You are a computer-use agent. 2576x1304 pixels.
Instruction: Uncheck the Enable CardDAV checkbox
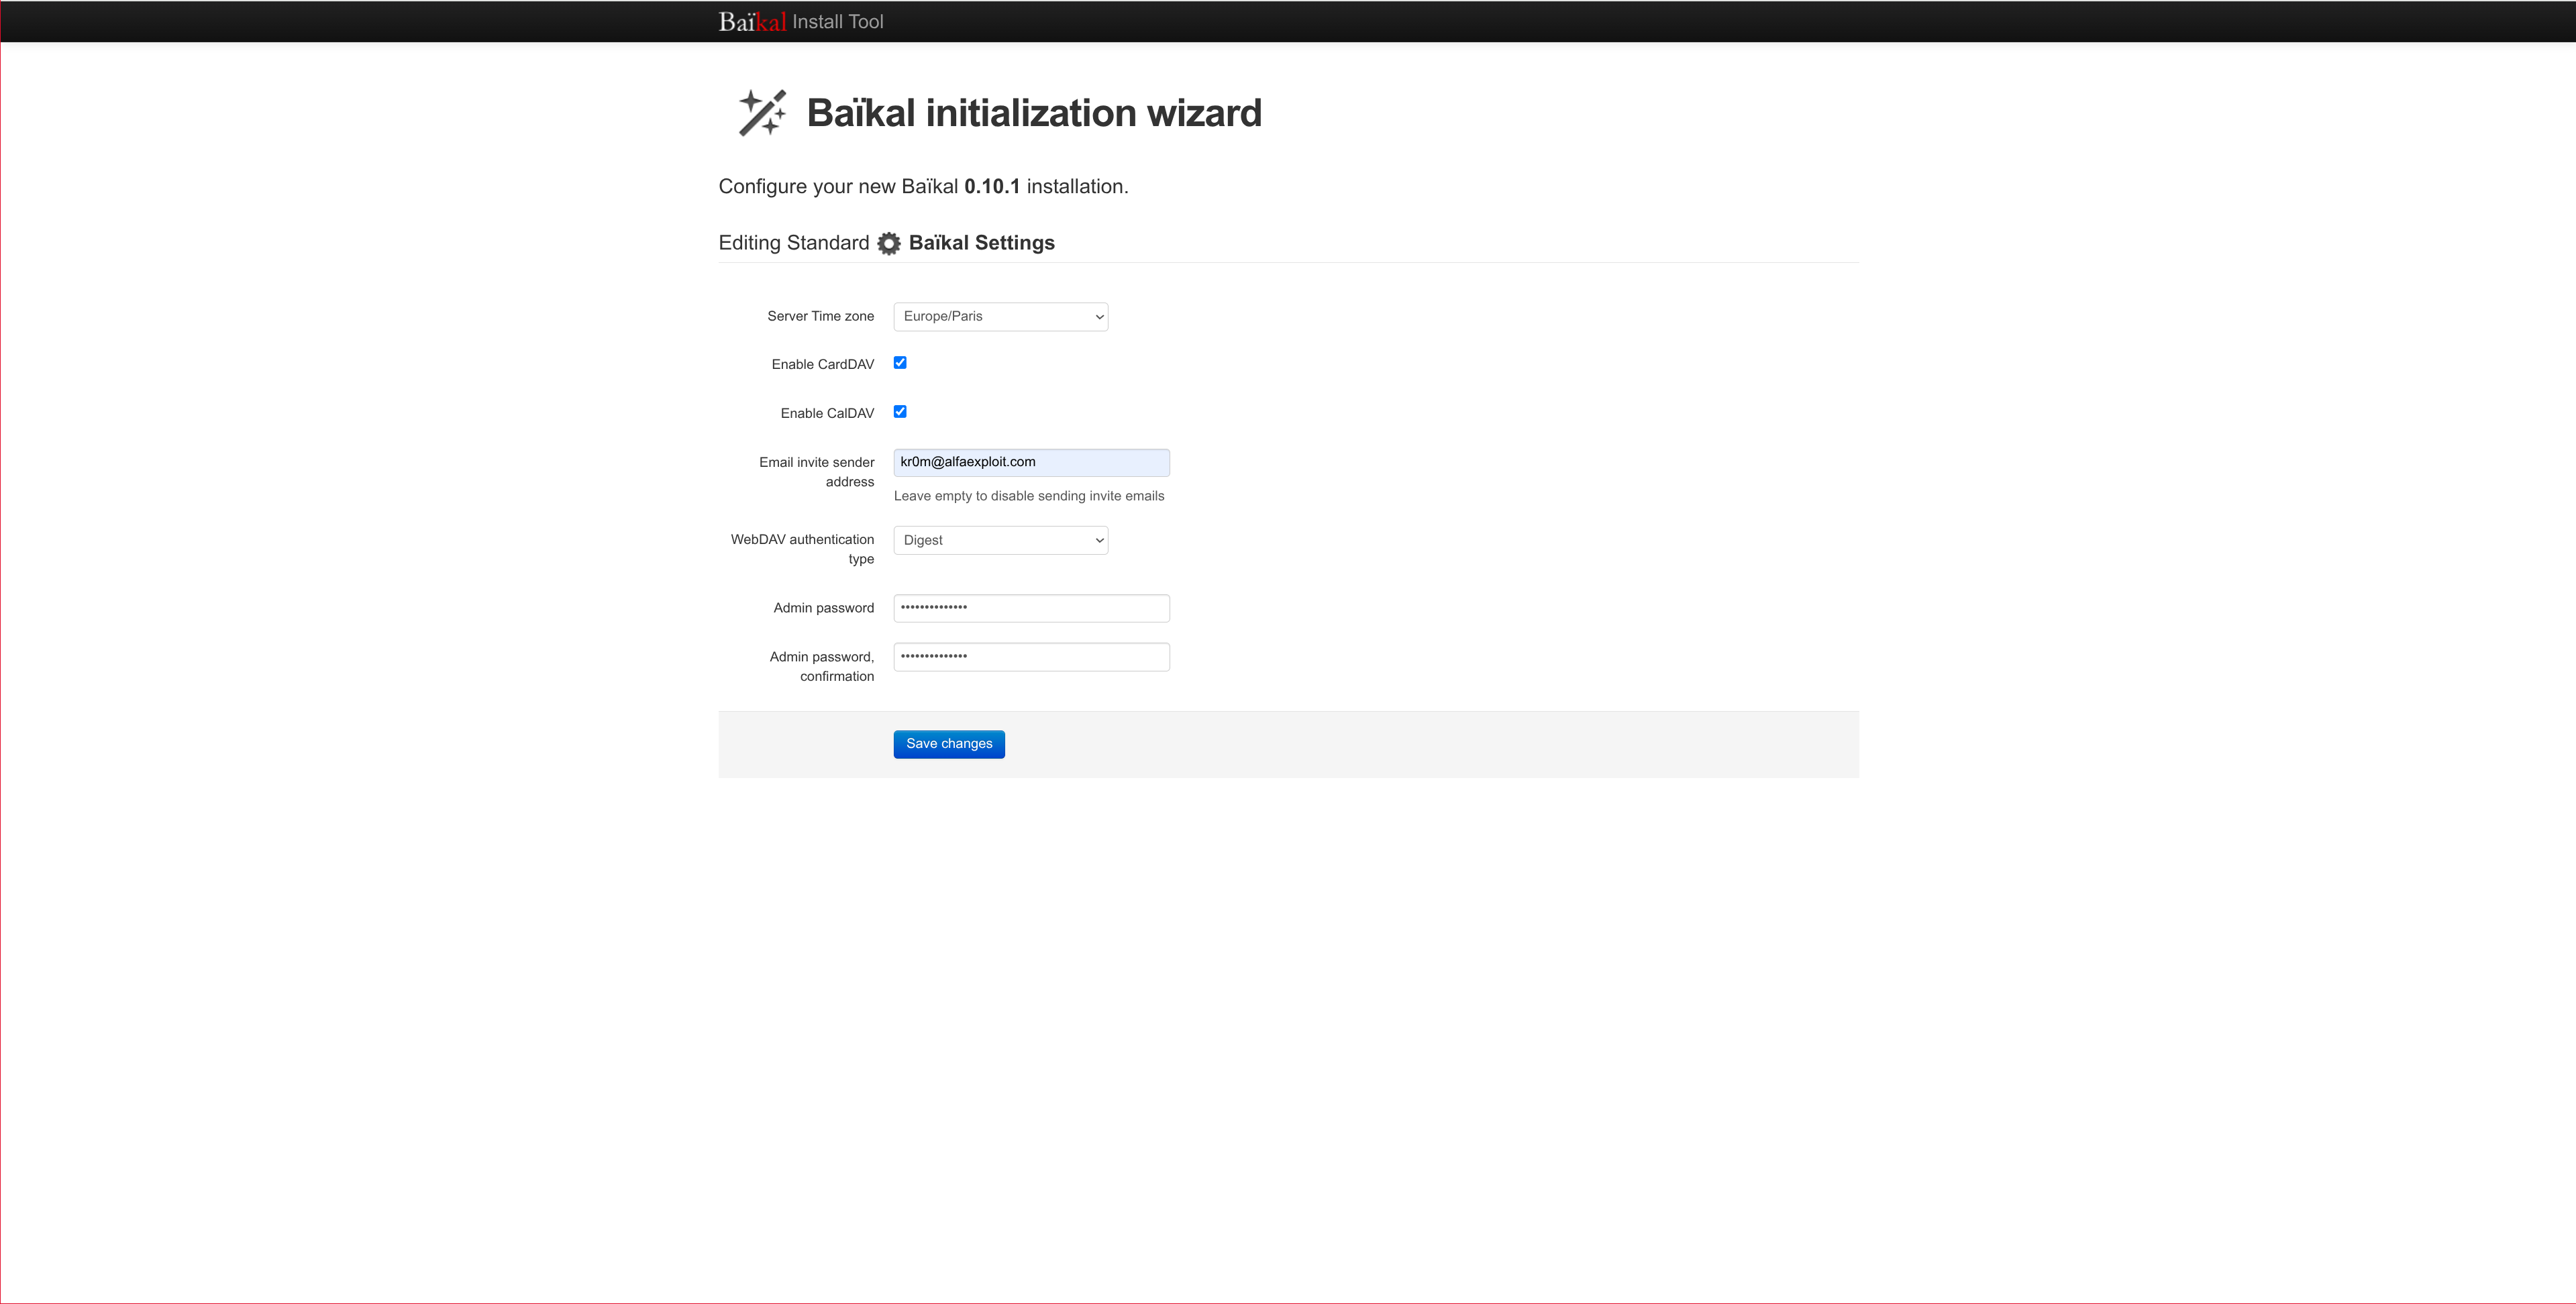click(900, 363)
